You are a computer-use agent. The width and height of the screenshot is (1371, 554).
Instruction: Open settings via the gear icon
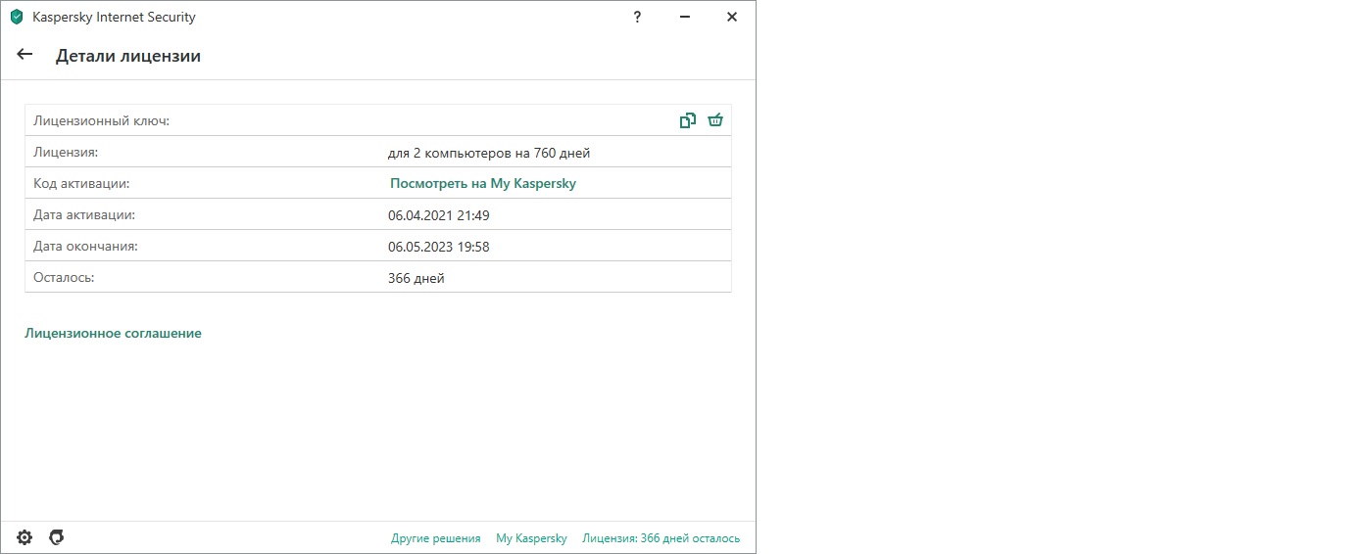pos(24,537)
